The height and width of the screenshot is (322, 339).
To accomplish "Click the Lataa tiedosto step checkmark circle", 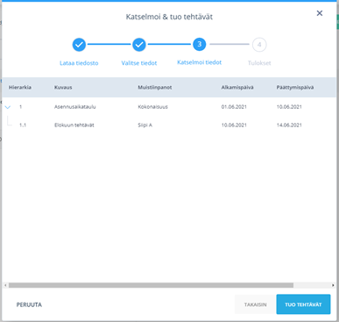I will pos(79,45).
